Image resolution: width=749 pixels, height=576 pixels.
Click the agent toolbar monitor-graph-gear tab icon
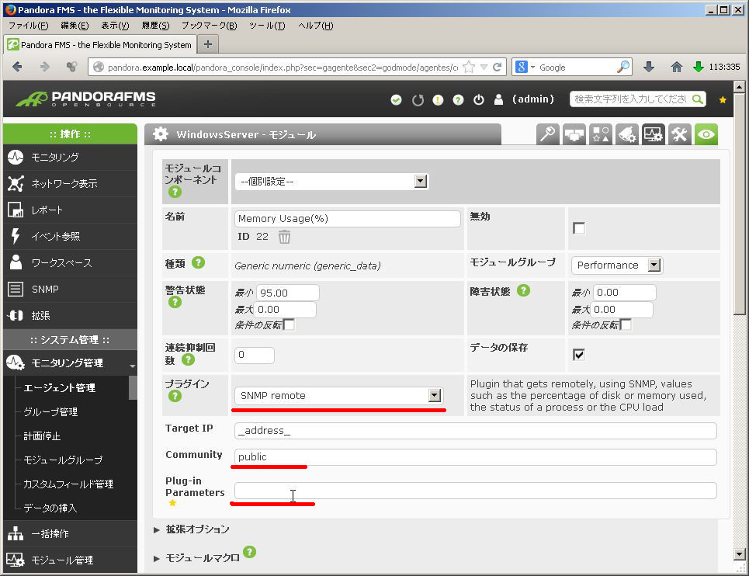click(654, 134)
